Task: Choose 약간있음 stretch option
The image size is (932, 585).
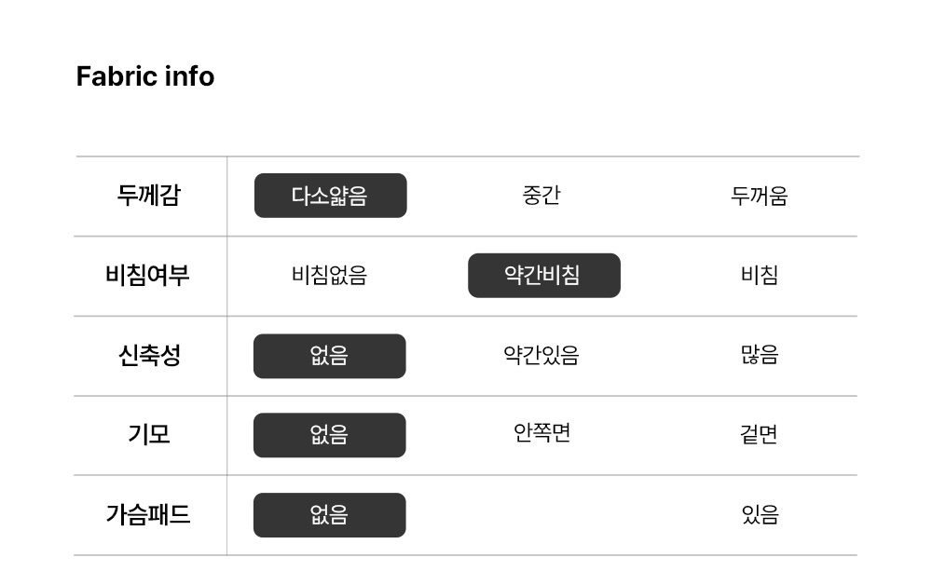Action: tap(541, 356)
